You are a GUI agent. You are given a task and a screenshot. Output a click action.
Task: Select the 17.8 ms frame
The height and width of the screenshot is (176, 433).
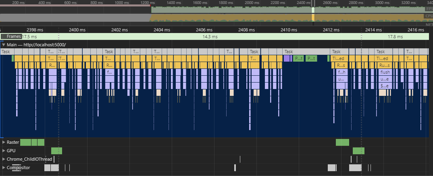(394, 37)
